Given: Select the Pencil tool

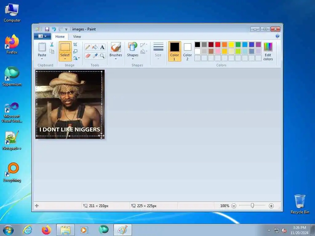Looking at the screenshot, I should point(88,47).
